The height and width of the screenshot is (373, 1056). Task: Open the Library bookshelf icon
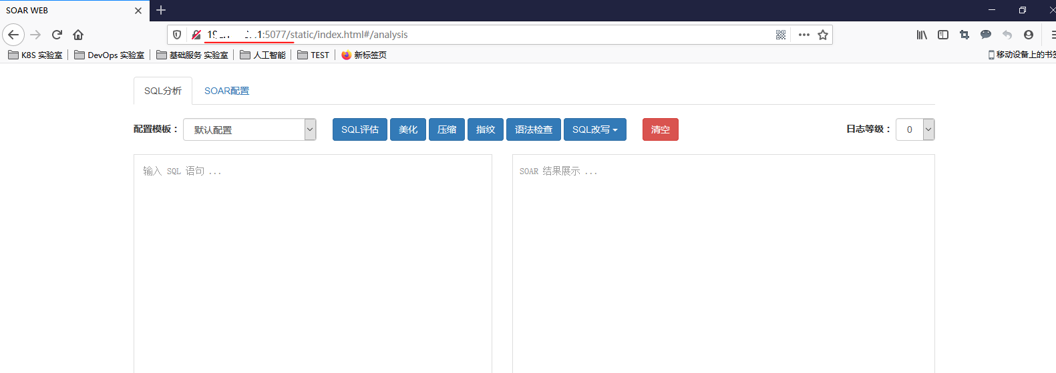(922, 35)
